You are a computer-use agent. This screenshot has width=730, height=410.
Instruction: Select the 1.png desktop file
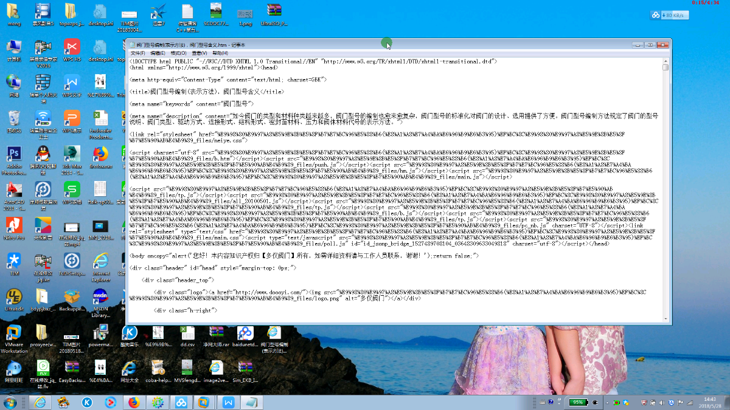pyautogui.click(x=245, y=15)
